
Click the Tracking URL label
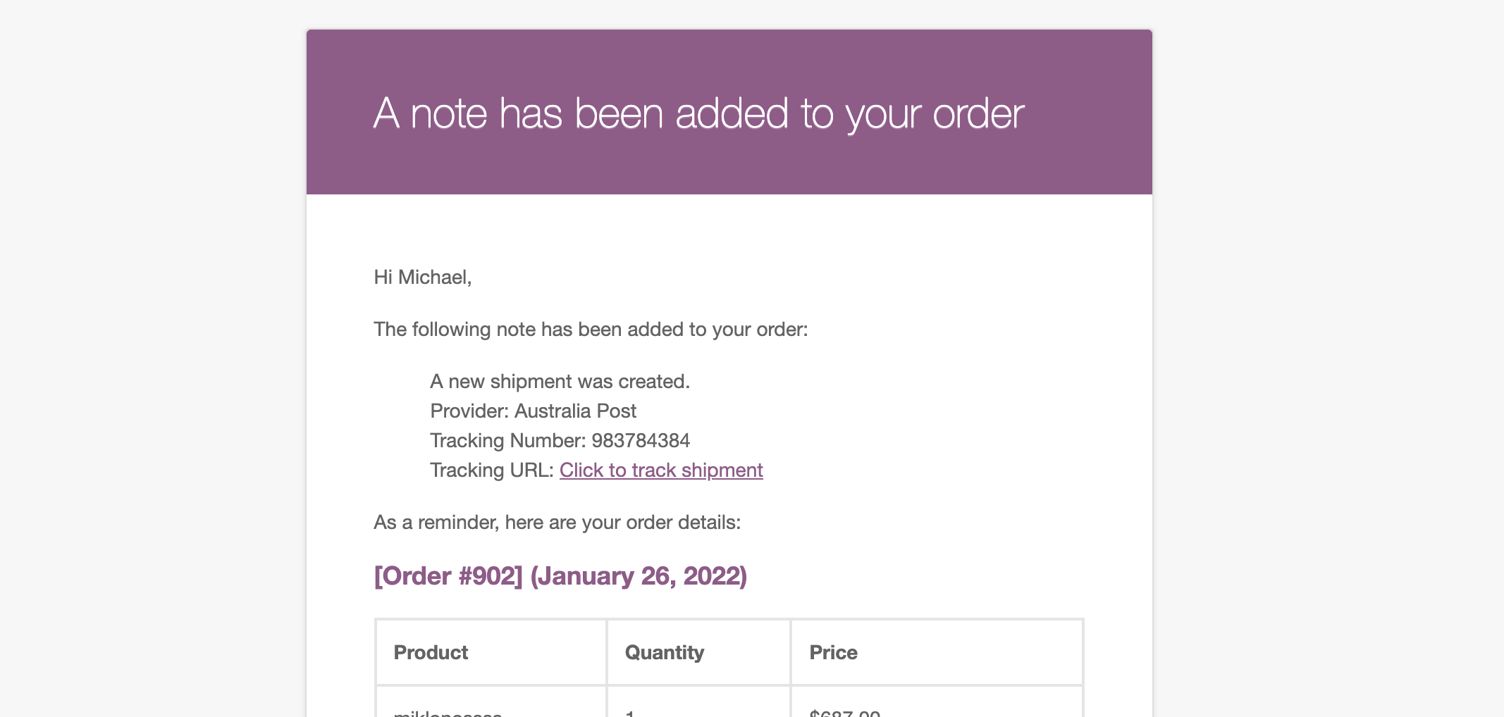492,470
